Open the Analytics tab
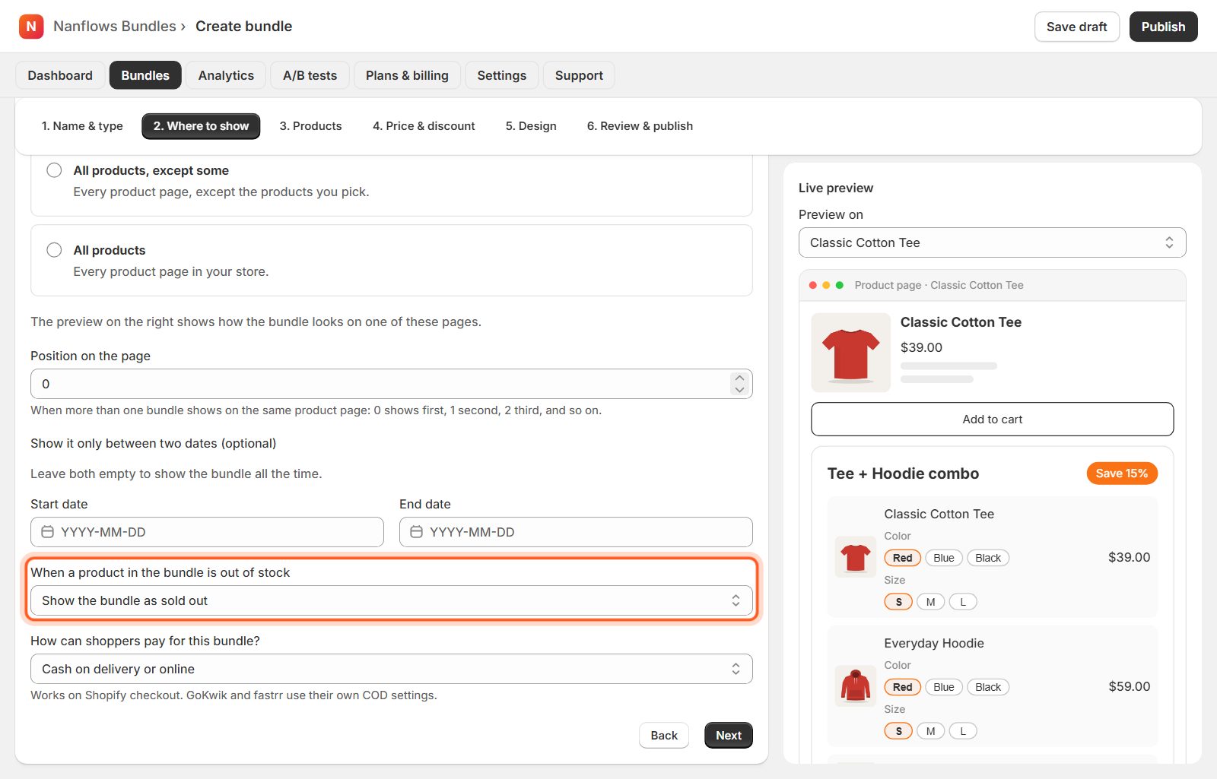The width and height of the screenshot is (1217, 779). coord(226,75)
